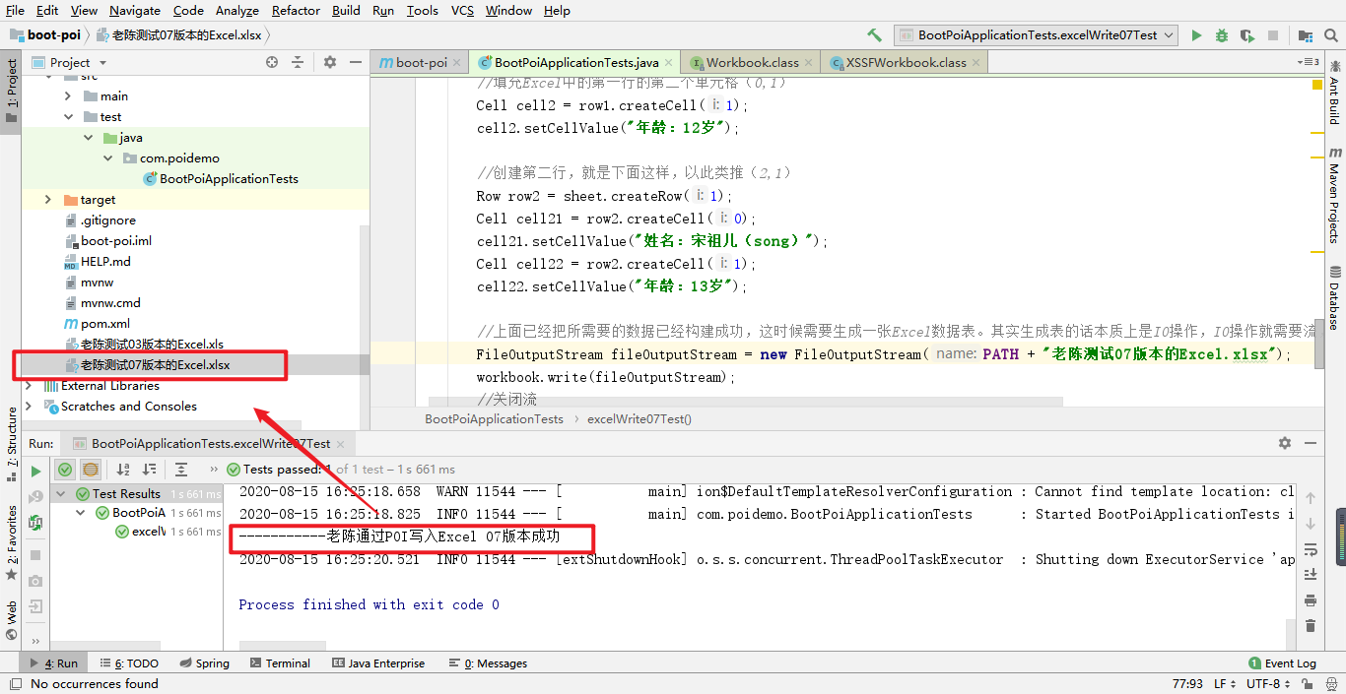This screenshot has height=694, width=1346.
Task: Sort test results by duration
Action: pyautogui.click(x=149, y=470)
